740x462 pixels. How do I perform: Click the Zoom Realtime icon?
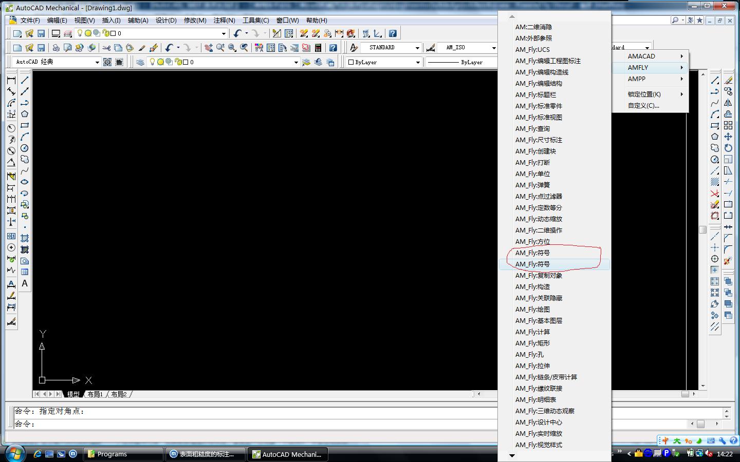[x=220, y=48]
